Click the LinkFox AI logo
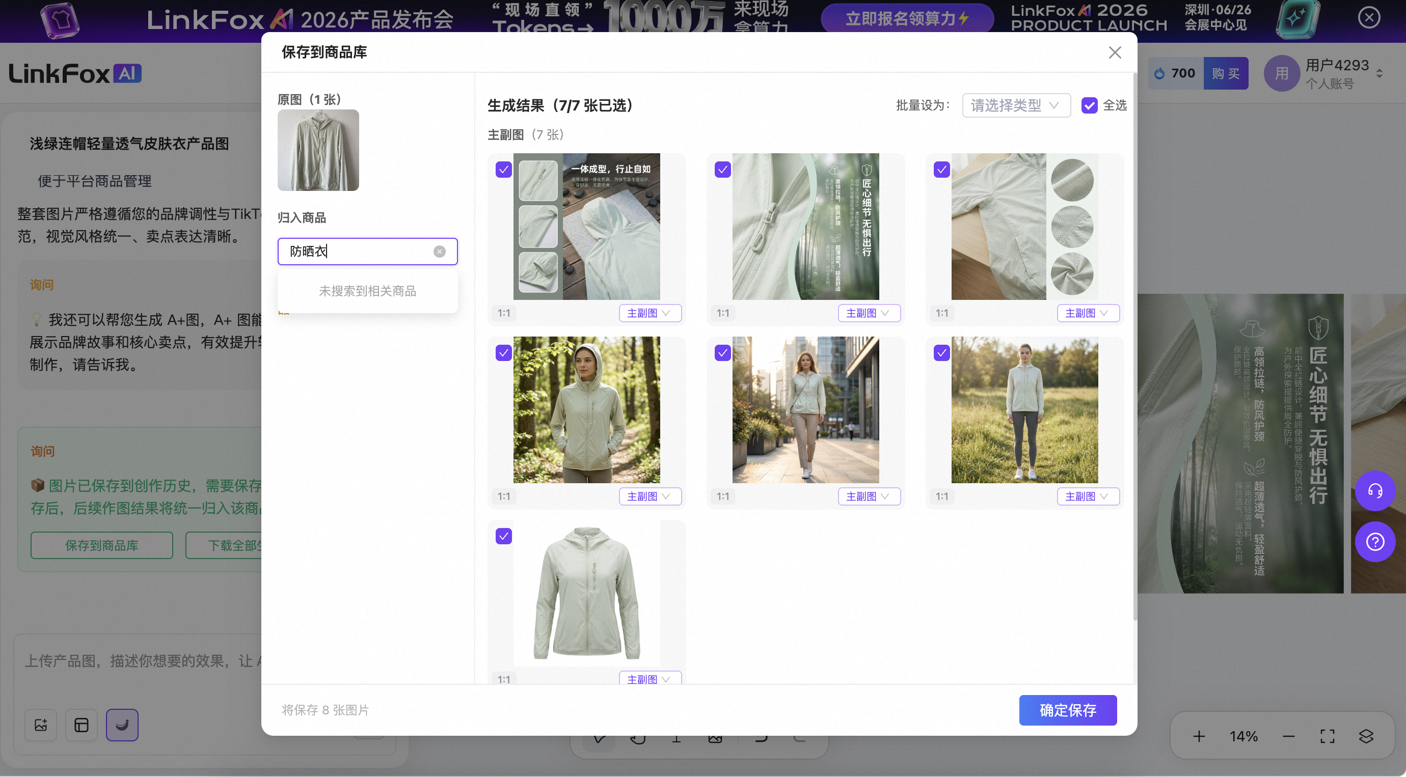This screenshot has width=1406, height=777. pos(75,74)
